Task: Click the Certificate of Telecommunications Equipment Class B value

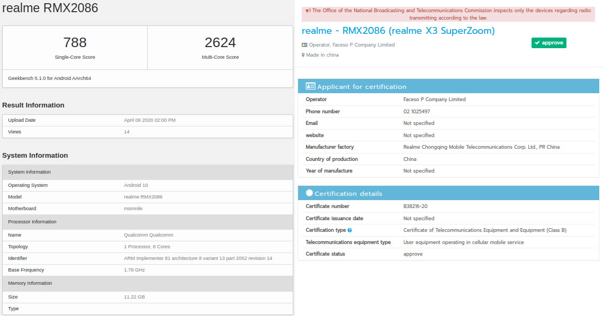Action: coord(485,230)
